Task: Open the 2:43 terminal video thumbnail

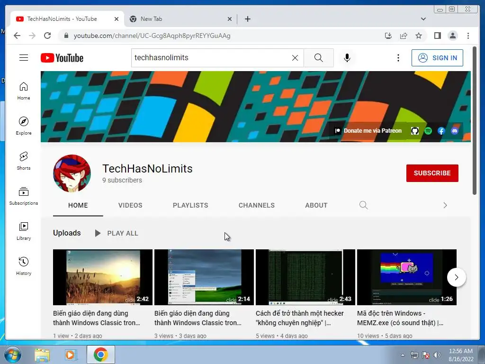Action: click(x=305, y=277)
